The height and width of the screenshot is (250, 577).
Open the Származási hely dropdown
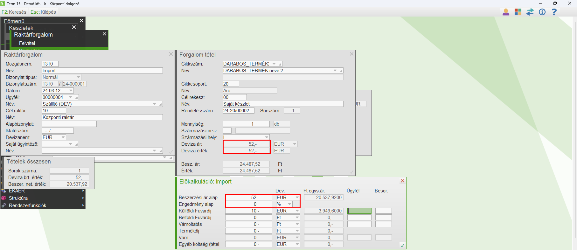click(x=267, y=137)
